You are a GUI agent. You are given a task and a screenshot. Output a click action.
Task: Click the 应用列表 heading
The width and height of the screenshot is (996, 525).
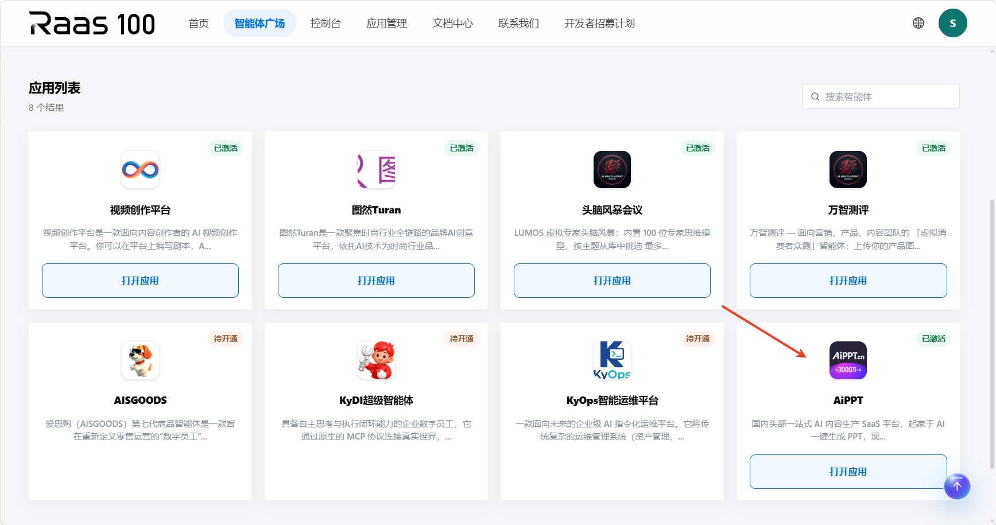55,88
